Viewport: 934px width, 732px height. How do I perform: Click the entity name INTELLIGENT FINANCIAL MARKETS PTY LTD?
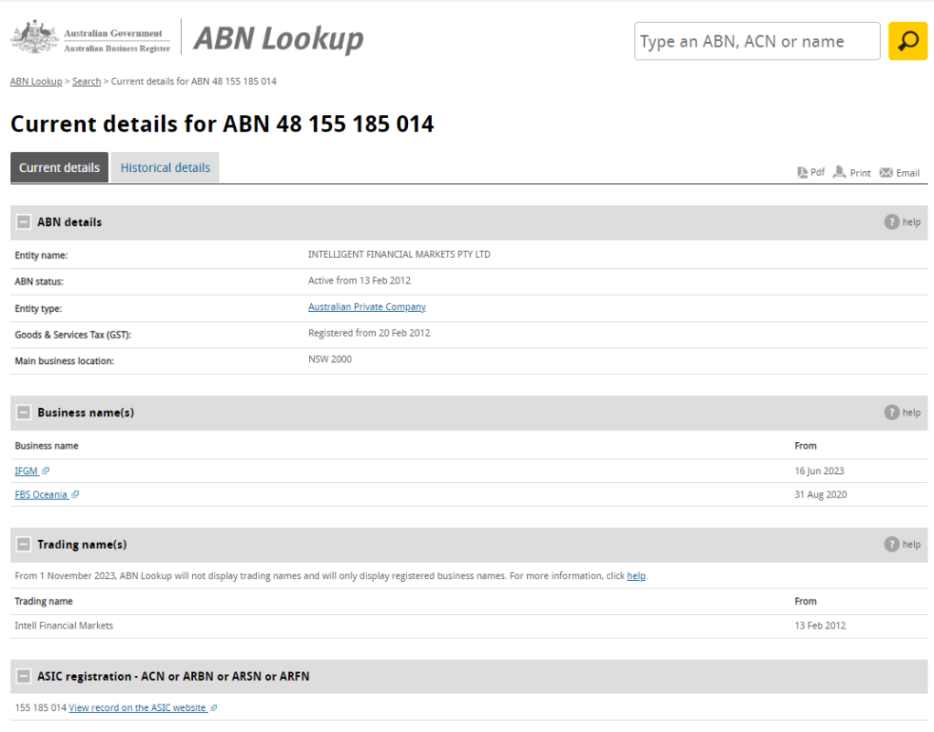[x=399, y=254]
